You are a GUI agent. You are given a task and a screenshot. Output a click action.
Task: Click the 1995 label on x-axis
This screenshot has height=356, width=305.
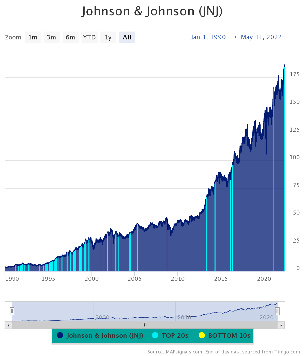48,279
